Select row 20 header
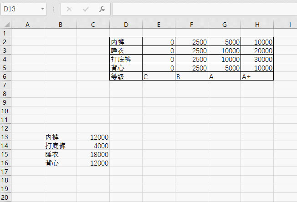This screenshot has width=297, height=202. 5,197
